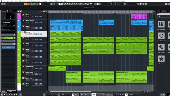The image size is (170, 96).
Task: Expand the Equalizers inspector section
Action: pyautogui.click(x=2, y=41)
